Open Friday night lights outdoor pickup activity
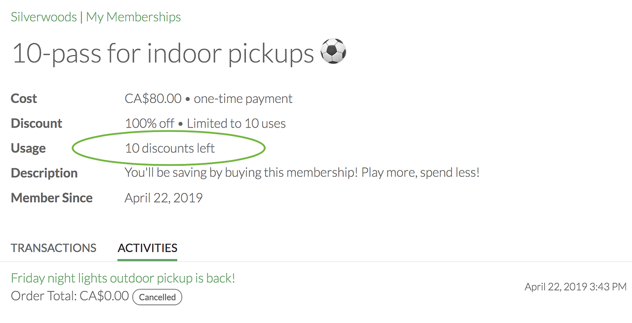 tap(123, 278)
